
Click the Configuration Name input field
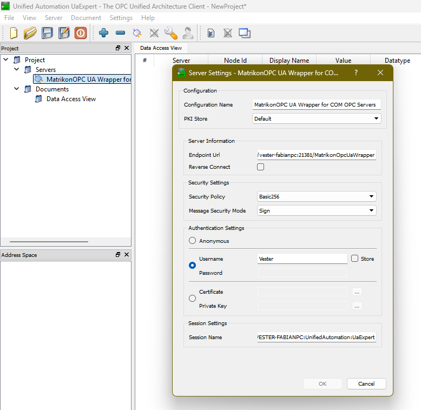coord(317,104)
